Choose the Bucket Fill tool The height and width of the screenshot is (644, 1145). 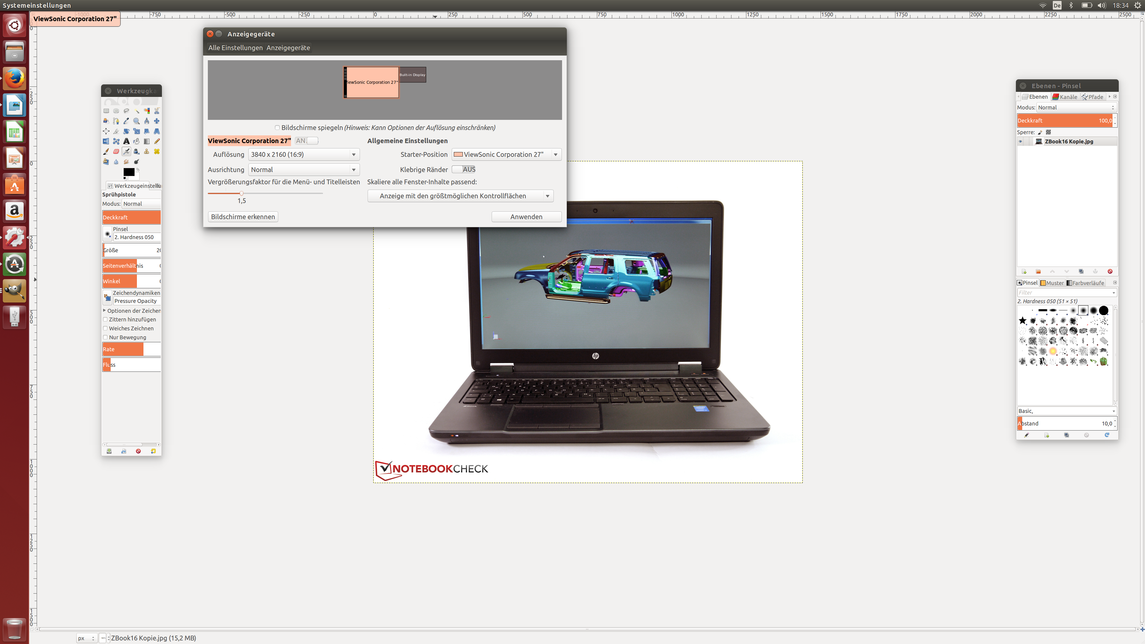click(137, 141)
